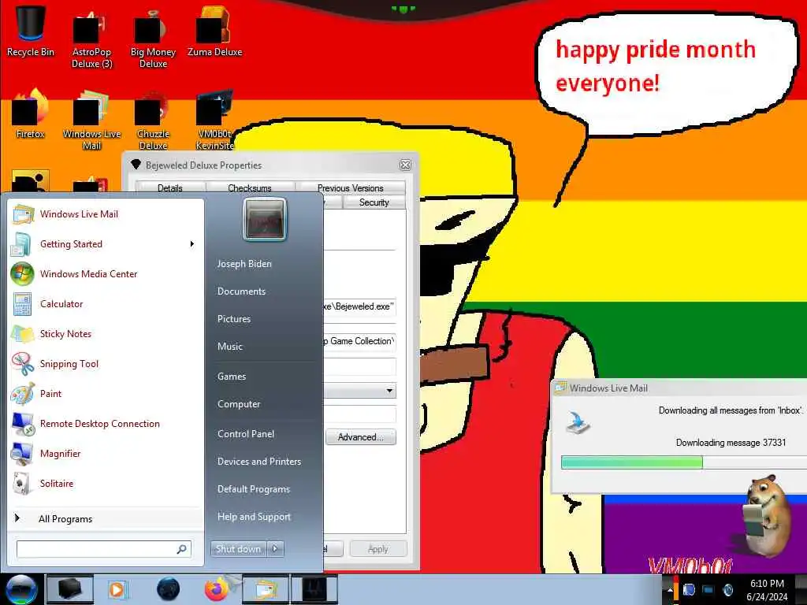Open Documents from Start menu
This screenshot has width=807, height=605.
(x=241, y=291)
